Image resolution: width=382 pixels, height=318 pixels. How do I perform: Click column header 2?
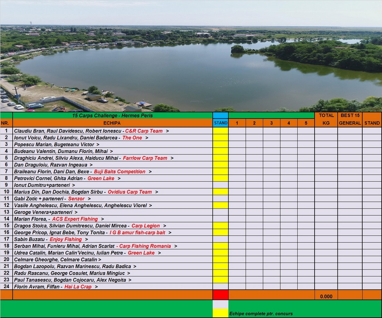(254, 123)
